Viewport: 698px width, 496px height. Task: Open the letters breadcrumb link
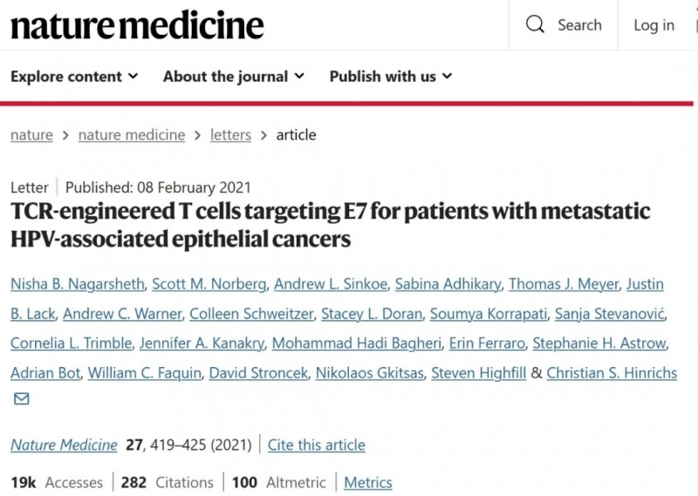[230, 135]
